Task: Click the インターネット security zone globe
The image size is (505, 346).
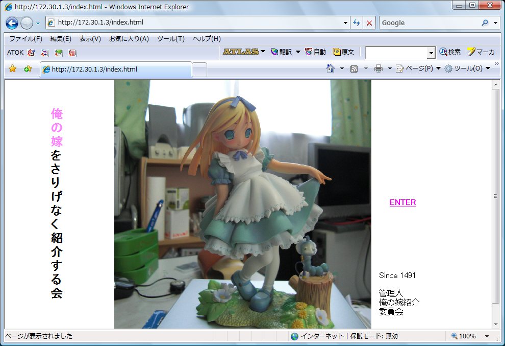Action: 295,336
